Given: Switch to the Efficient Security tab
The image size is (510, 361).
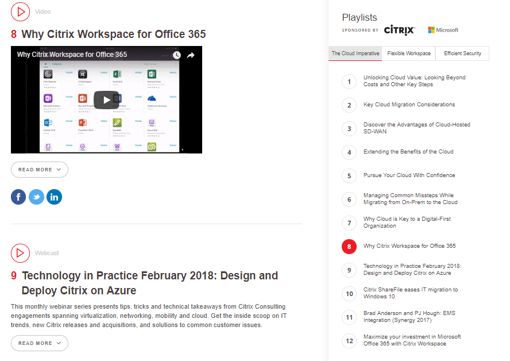Looking at the screenshot, I should 462,53.
